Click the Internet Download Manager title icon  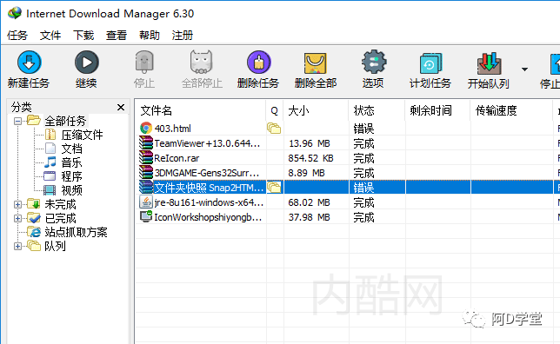click(15, 13)
